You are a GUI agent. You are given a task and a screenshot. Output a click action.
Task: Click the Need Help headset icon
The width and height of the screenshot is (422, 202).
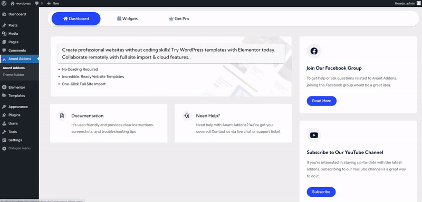187,116
